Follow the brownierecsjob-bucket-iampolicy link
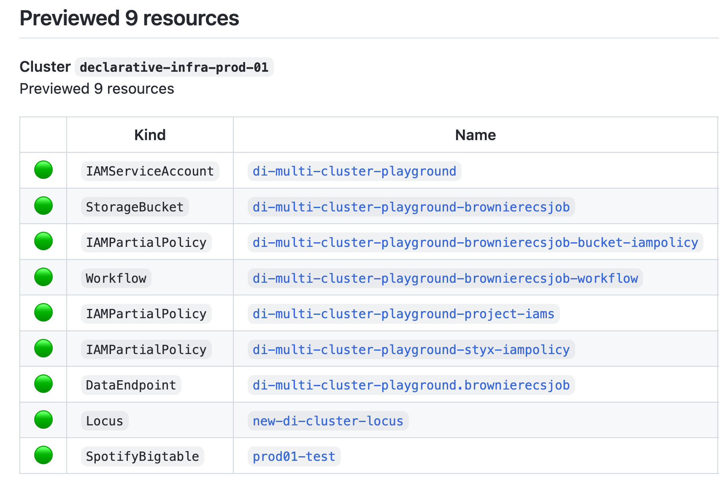The height and width of the screenshot is (487, 719). [x=475, y=243]
